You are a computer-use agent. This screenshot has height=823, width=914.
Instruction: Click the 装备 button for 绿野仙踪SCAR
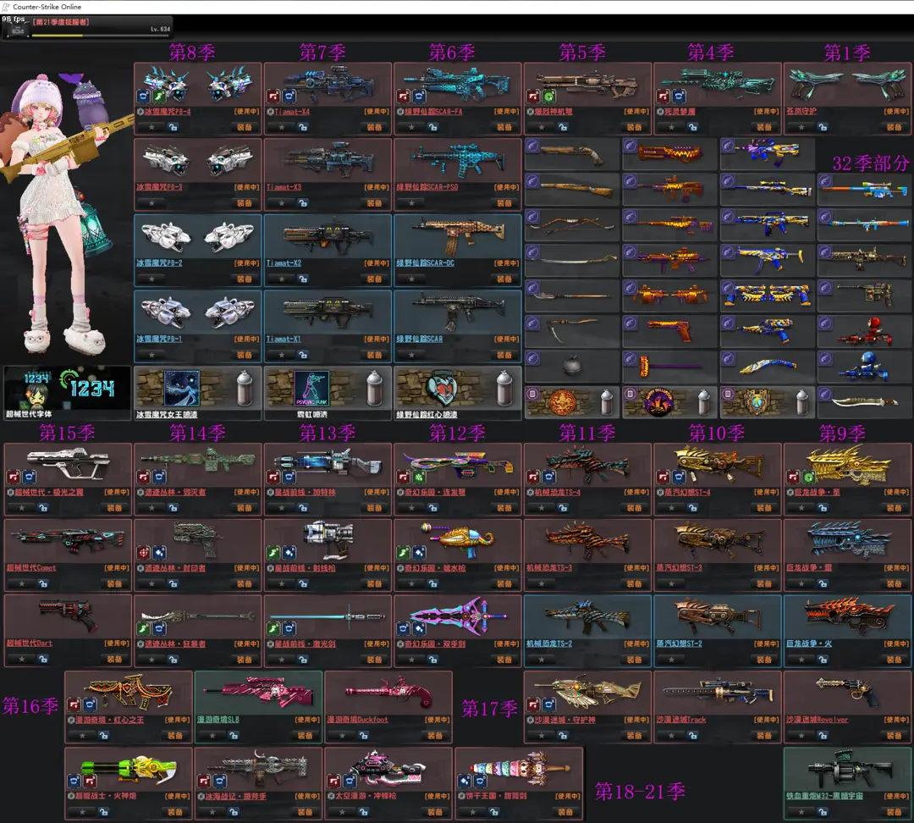[x=504, y=355]
